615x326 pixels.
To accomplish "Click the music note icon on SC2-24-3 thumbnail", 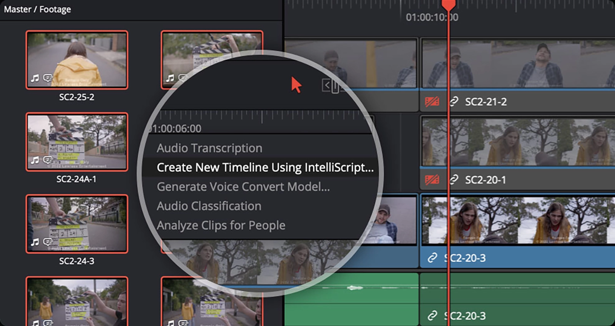I will [35, 242].
